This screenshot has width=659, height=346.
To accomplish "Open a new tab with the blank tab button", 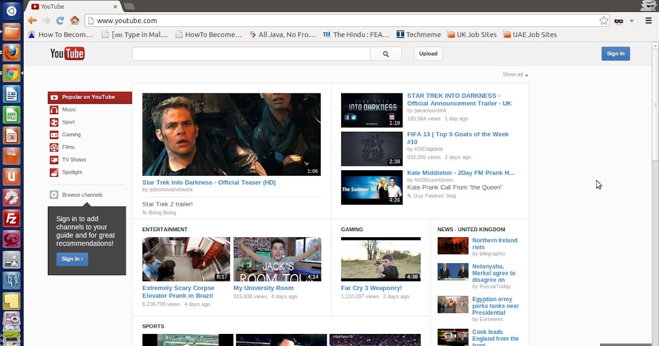I will point(129,7).
